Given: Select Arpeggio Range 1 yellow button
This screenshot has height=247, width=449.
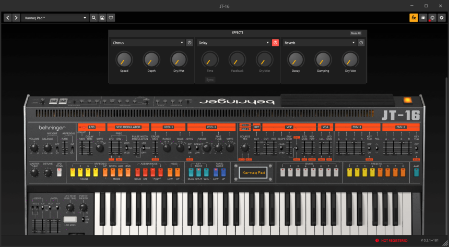Looking at the screenshot, I should click(x=73, y=172).
